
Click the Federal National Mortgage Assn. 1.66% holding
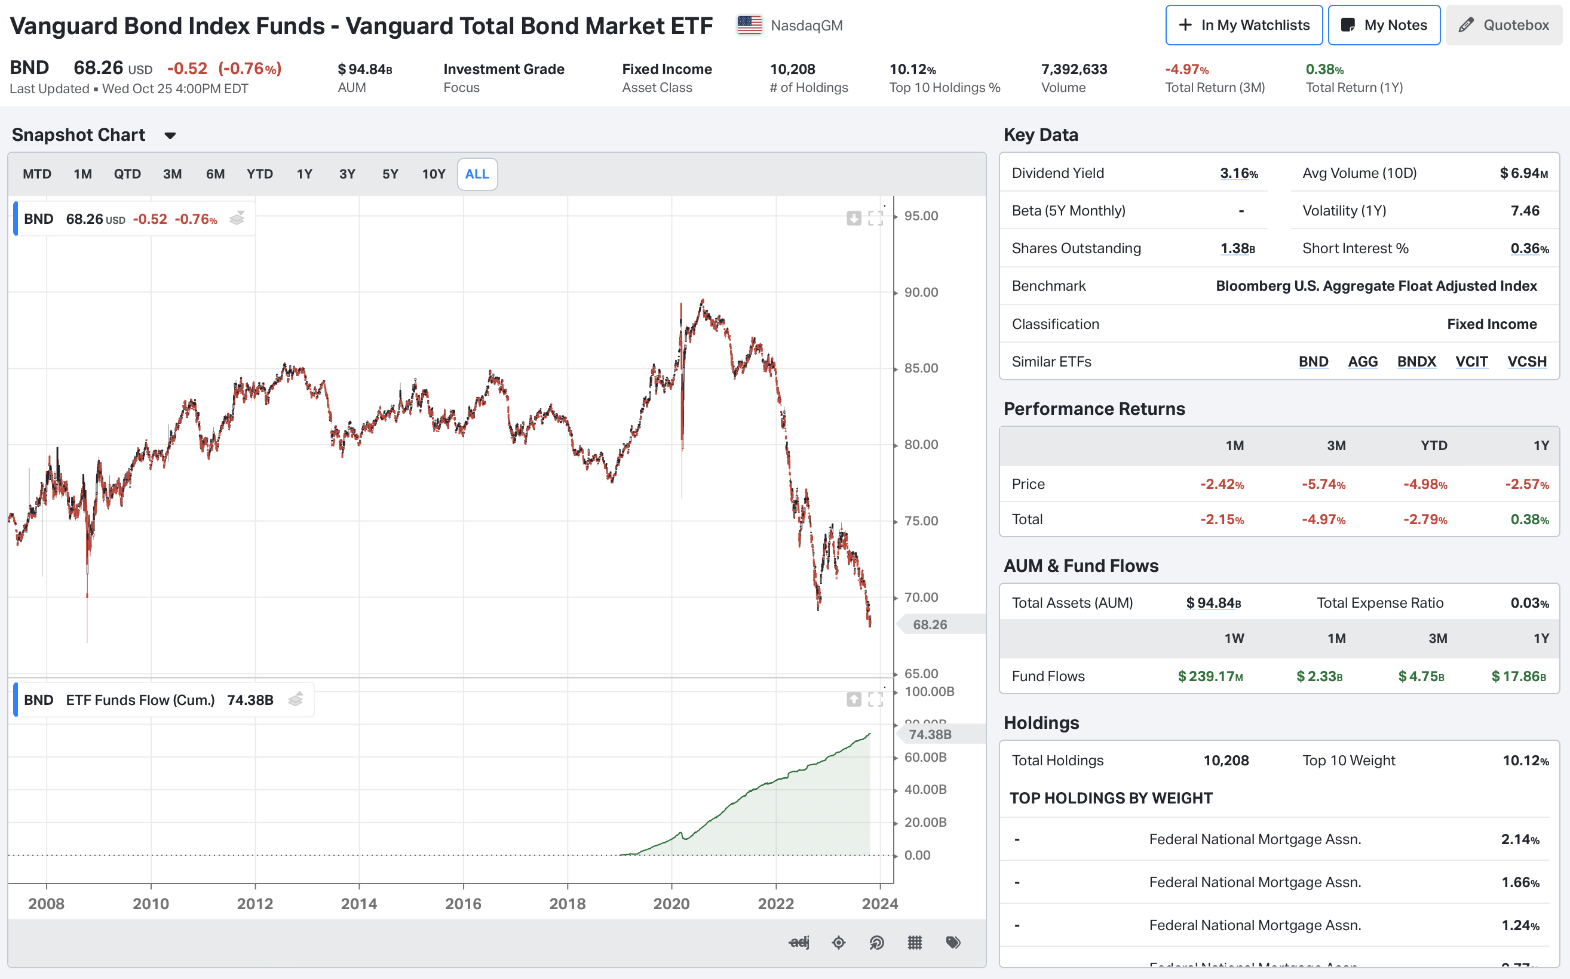1279,882
